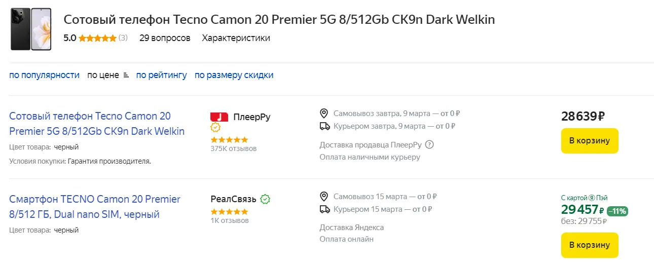This screenshot has width=654, height=265.
Task: Click the sort direction icon beside по цене
Action: pyautogui.click(x=126, y=75)
